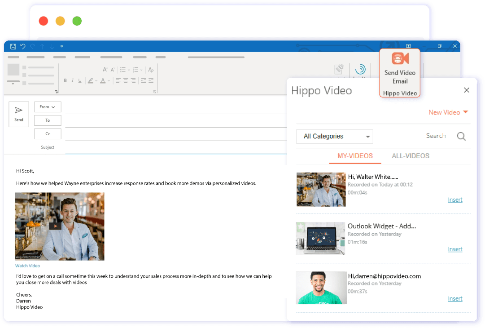Screen dimensions: 485x328
Task: Click the search magnifier in the Hippo Video panel
Action: click(x=461, y=136)
